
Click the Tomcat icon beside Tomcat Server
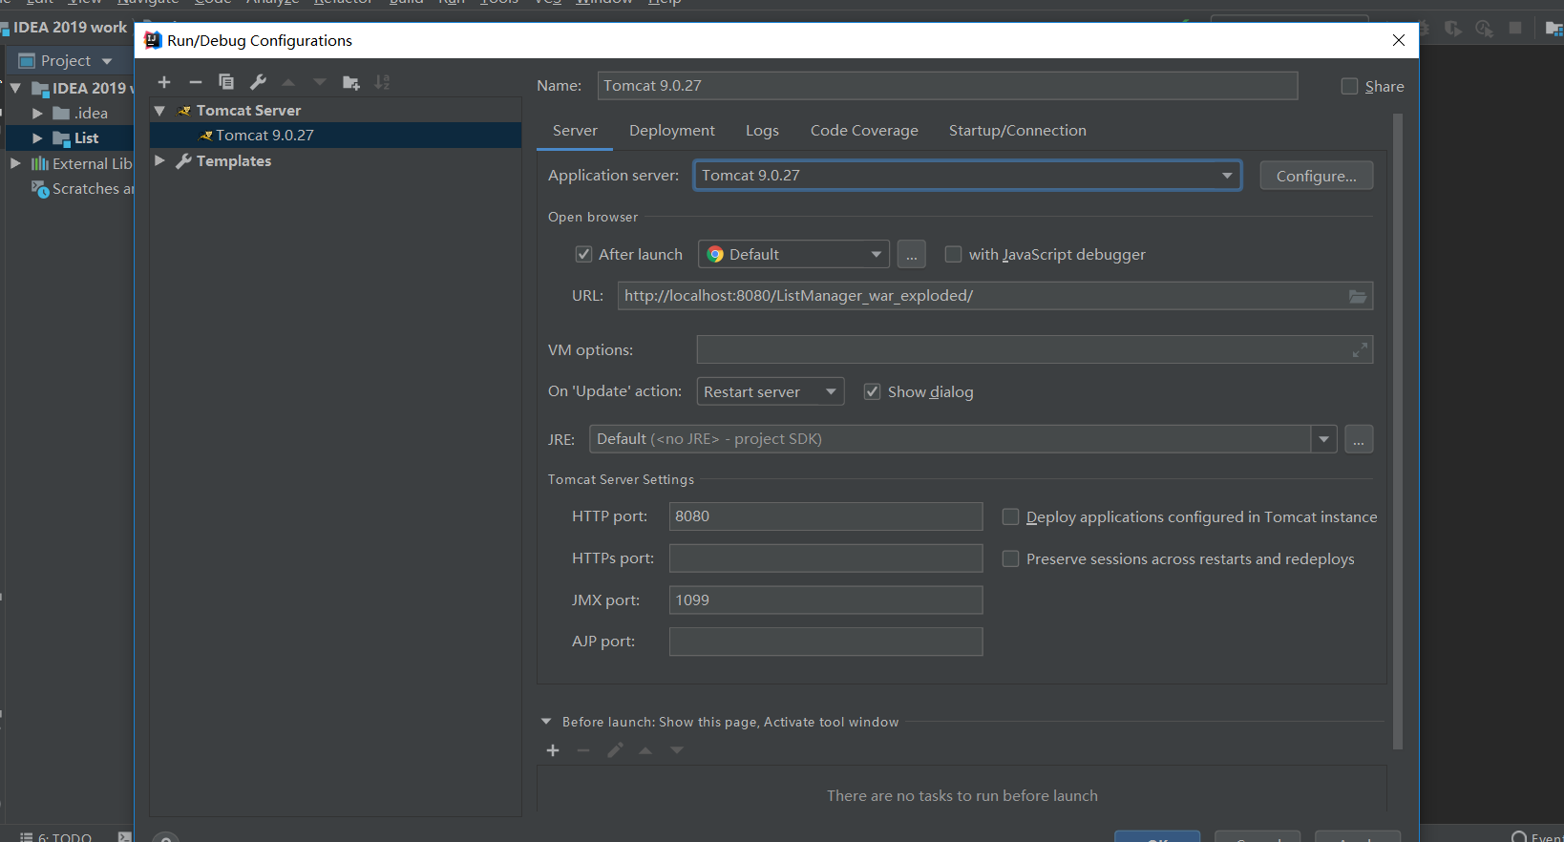pyautogui.click(x=184, y=111)
